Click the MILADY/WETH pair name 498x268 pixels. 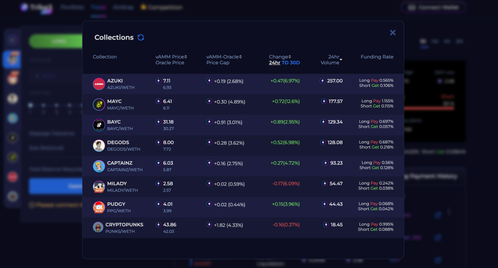122,190
